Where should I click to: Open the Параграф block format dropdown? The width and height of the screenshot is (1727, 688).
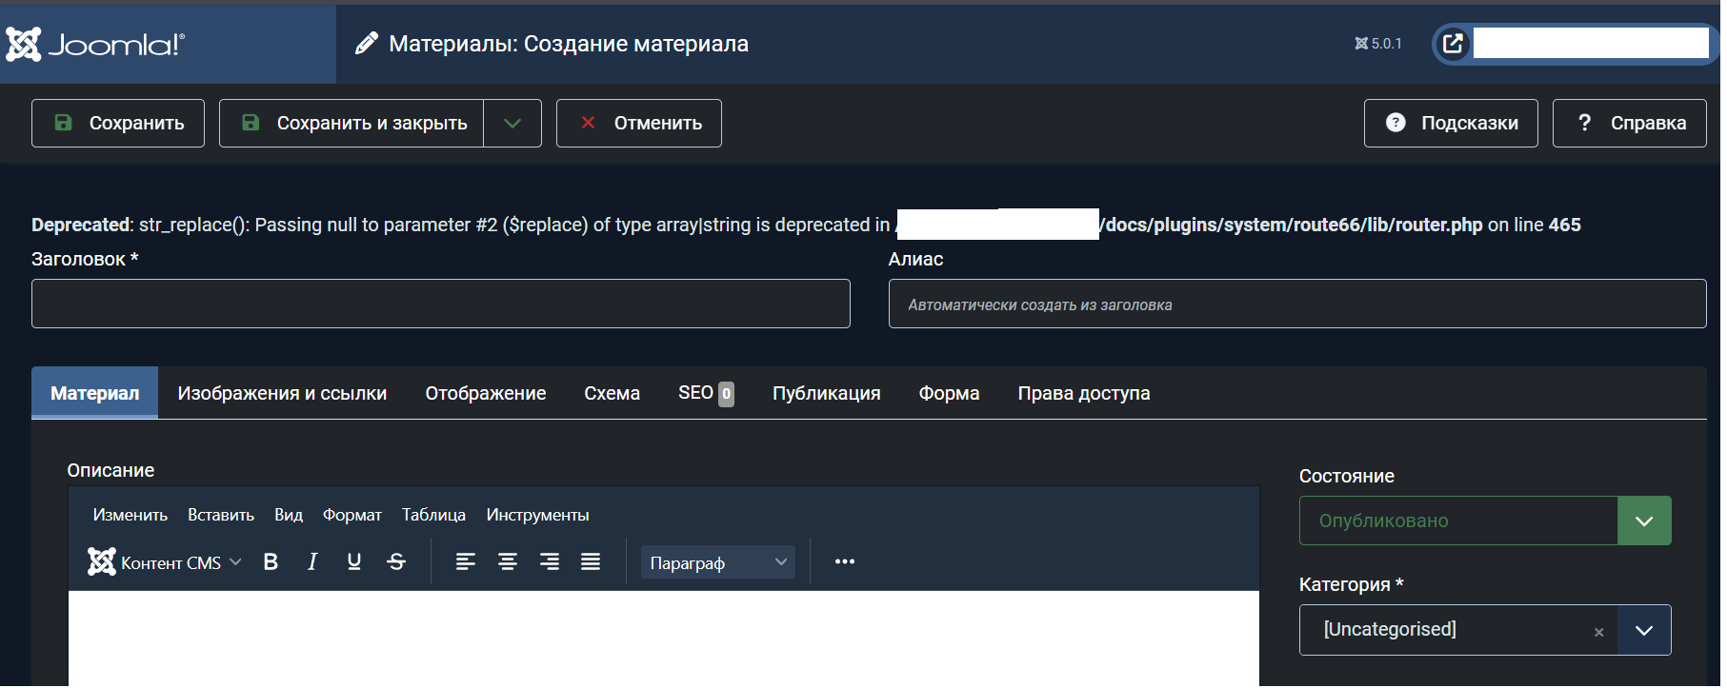(718, 562)
